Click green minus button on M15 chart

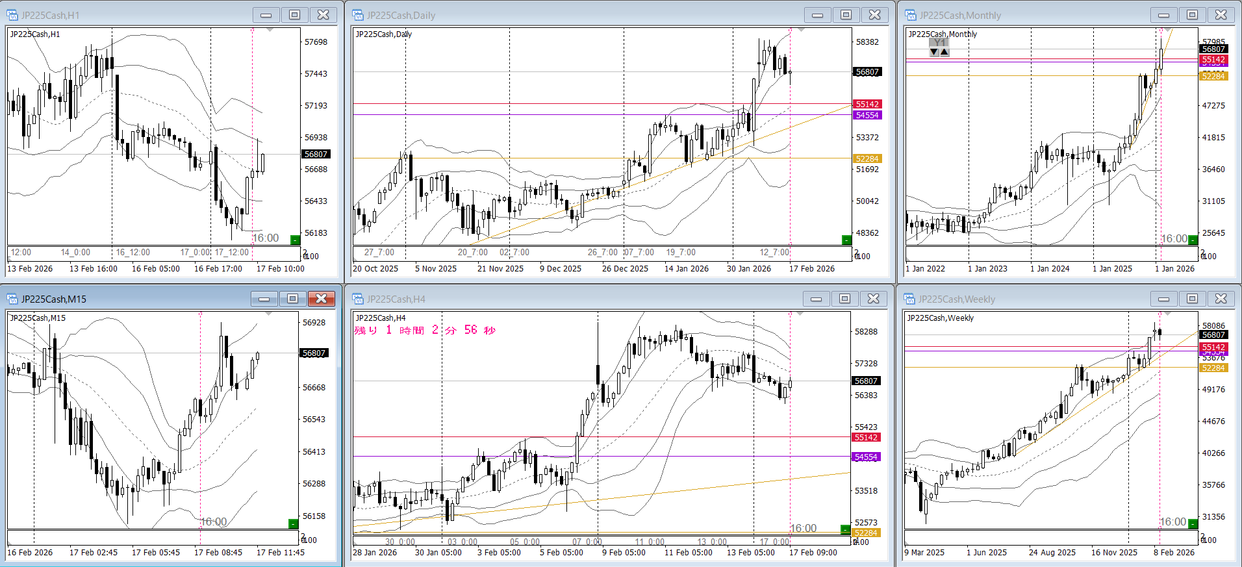coord(293,524)
